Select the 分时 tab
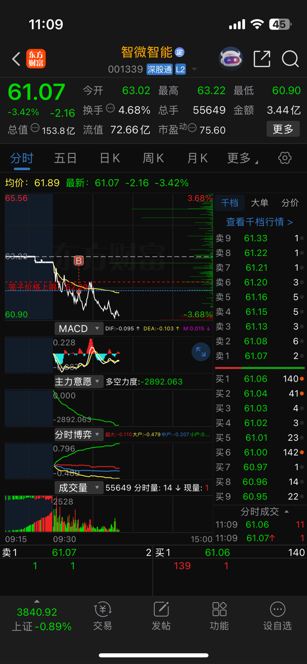Screen dimensions: 307x664 click(x=22, y=158)
